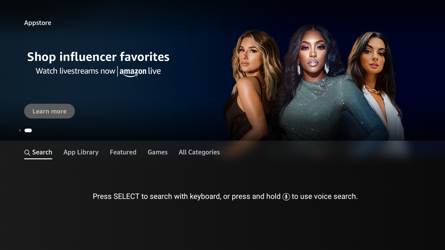Select the small inactive carousel dot

point(20,131)
